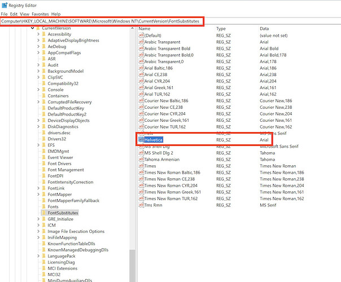Expand the Image File Execution Options key
The image size is (341, 282).
pyautogui.click(x=38, y=231)
